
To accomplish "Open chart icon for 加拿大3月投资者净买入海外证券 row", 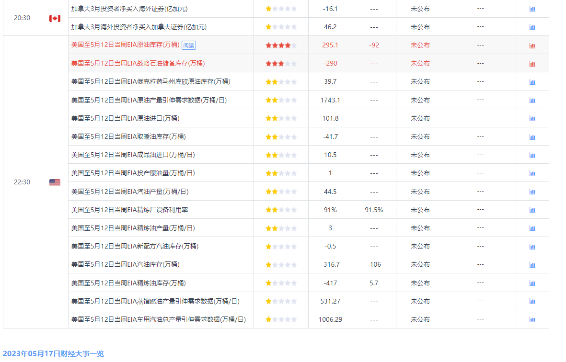I will [532, 9].
